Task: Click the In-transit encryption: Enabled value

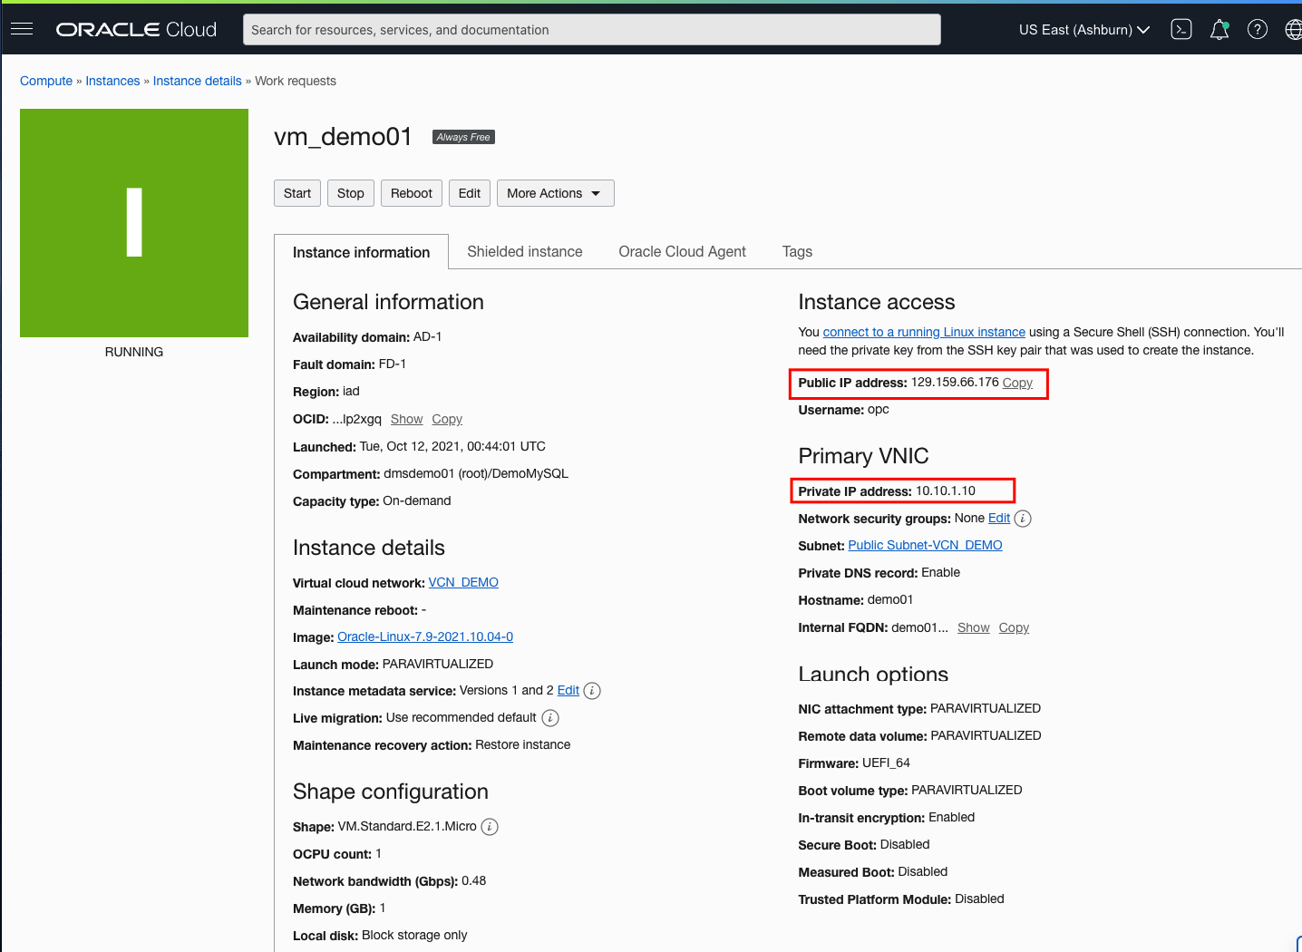Action: coord(952,817)
